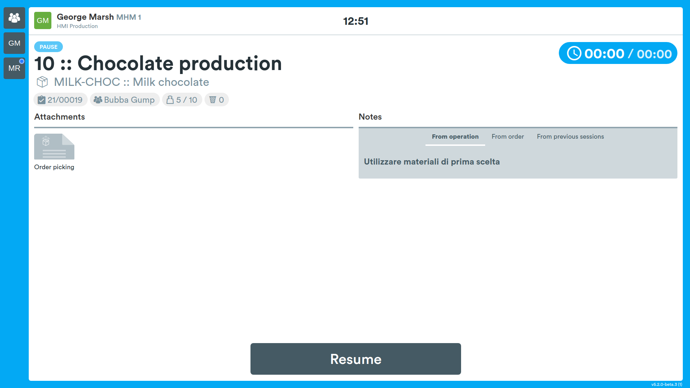This screenshot has height=388, width=690.
Task: Click the order 21/00019 chip
Action: pyautogui.click(x=60, y=100)
